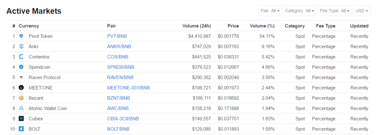Open the MEETONE-031/BNB pair link

(x=128, y=88)
